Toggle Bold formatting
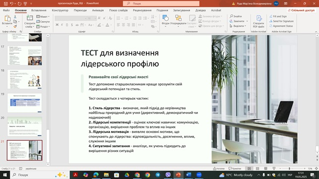The height and width of the screenshot is (179, 319). (57, 25)
